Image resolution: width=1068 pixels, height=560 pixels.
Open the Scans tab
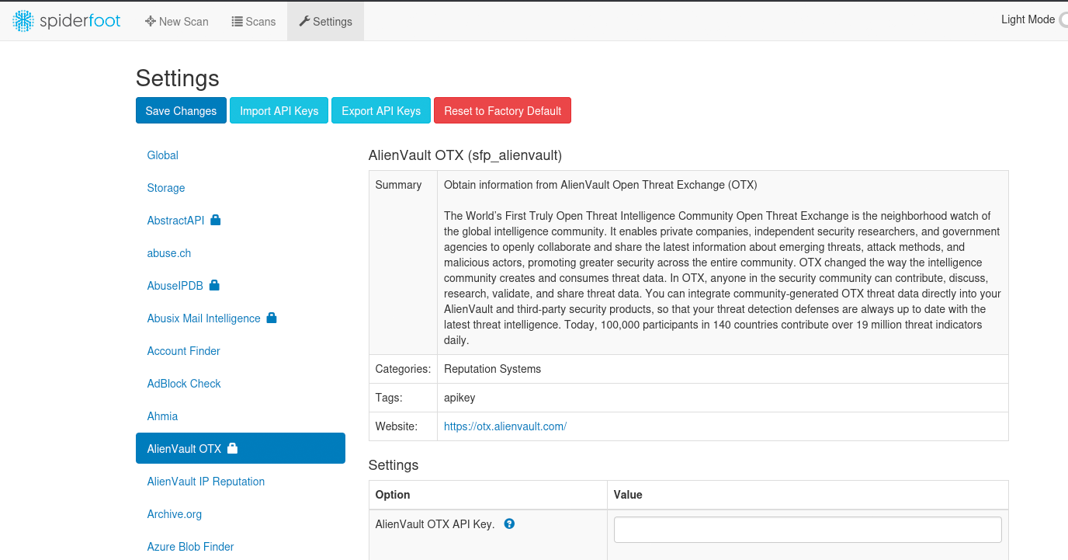[254, 21]
